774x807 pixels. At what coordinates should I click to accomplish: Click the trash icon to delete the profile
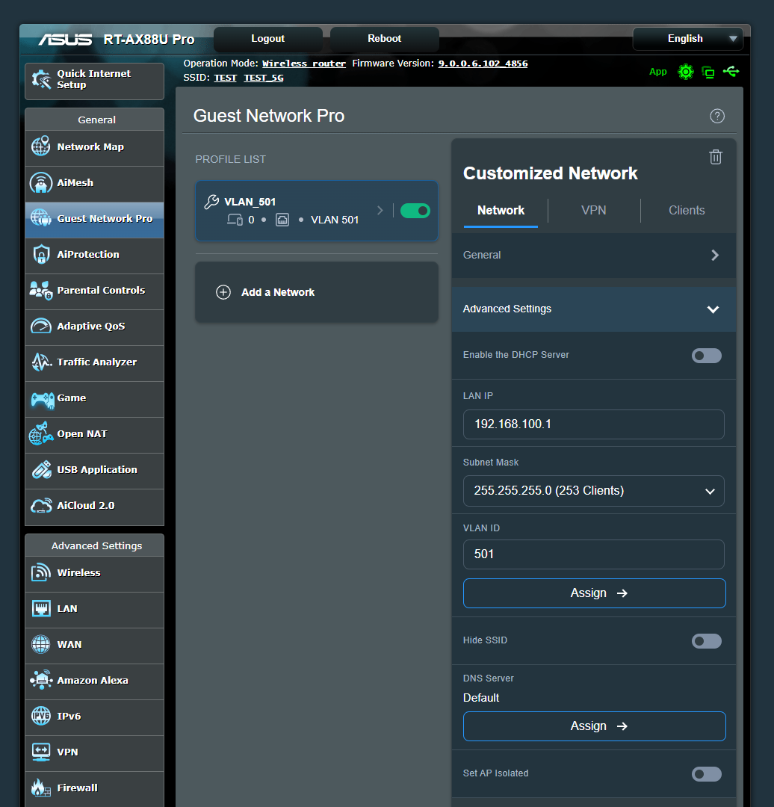(715, 157)
